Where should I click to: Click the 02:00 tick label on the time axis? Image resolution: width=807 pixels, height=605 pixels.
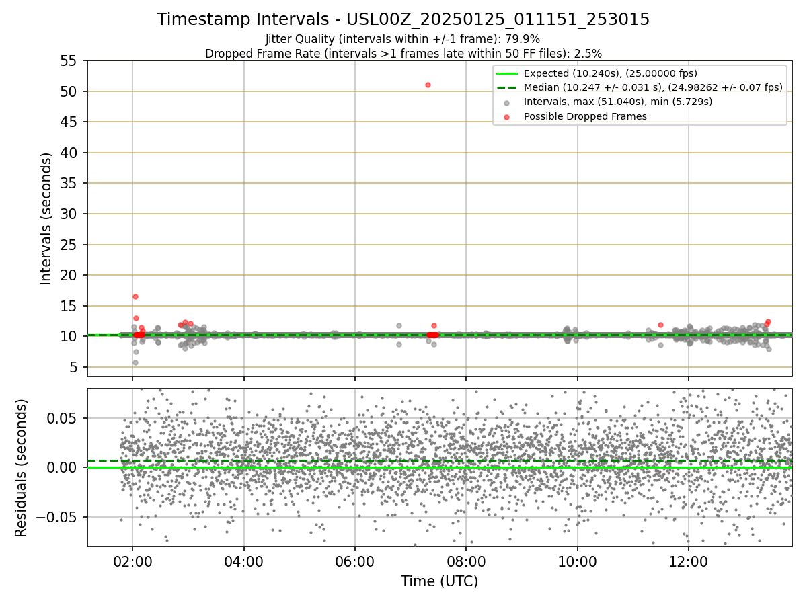pyautogui.click(x=132, y=561)
